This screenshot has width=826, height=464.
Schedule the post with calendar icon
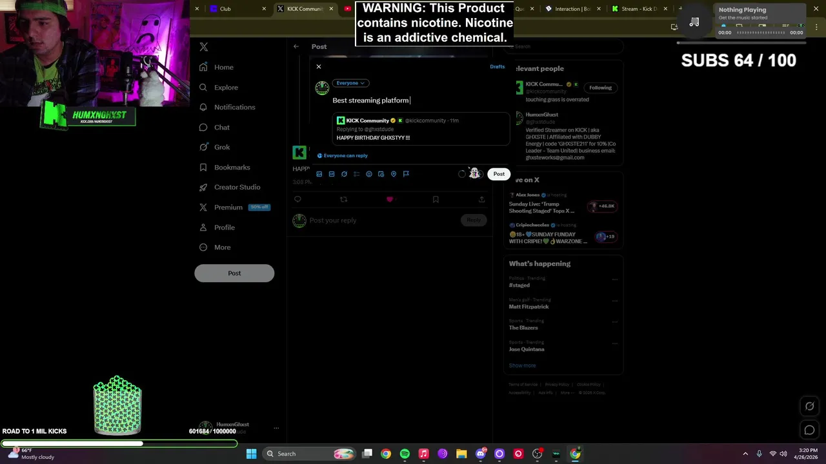pos(381,174)
